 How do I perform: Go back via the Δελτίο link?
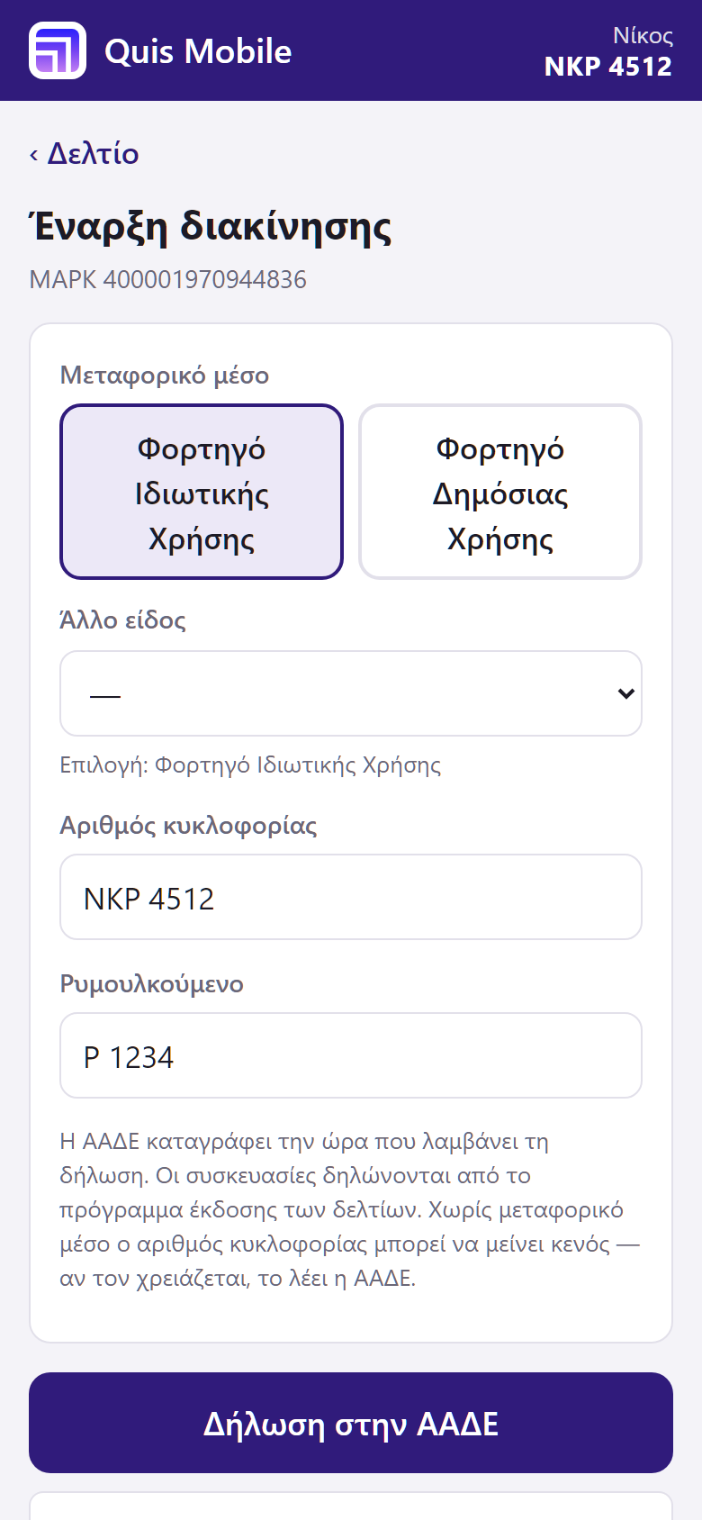[85, 154]
